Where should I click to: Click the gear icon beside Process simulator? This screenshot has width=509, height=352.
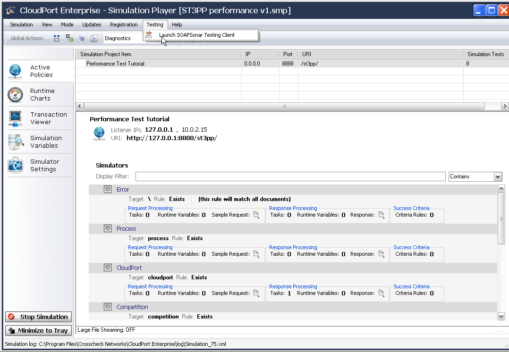click(x=108, y=228)
